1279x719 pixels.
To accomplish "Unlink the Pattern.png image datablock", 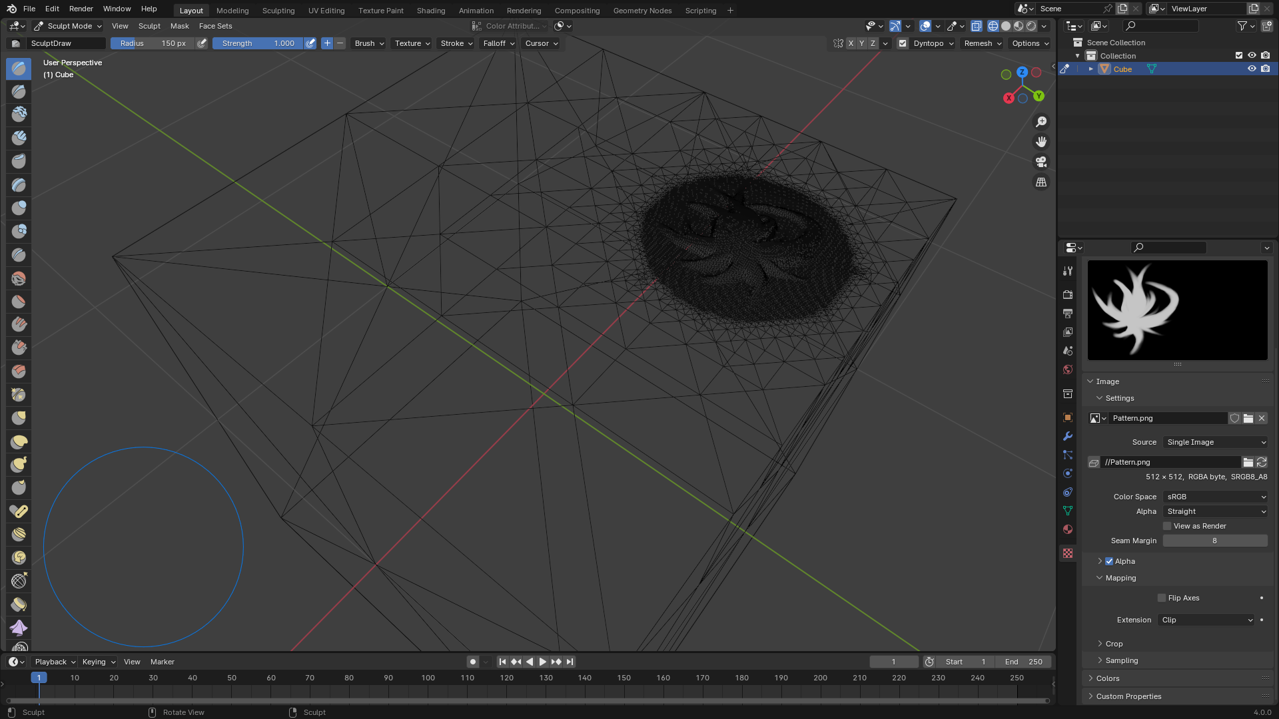I will 1262,418.
